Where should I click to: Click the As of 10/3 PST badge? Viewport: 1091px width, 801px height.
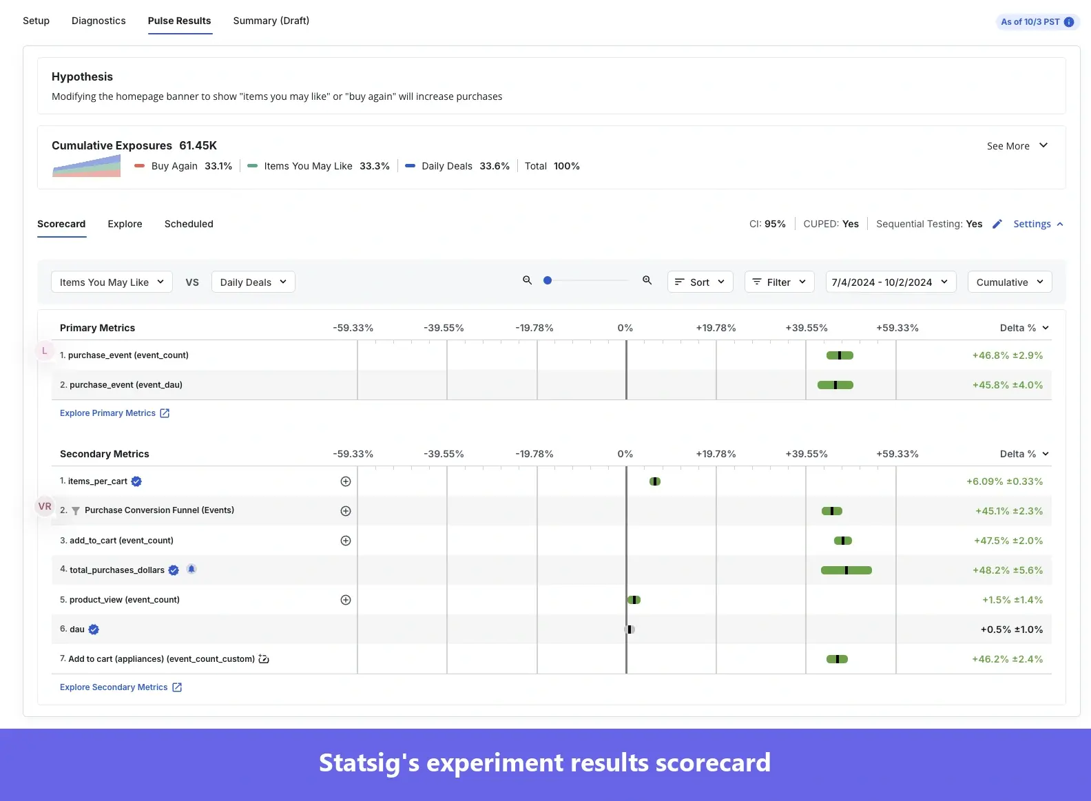point(1037,22)
